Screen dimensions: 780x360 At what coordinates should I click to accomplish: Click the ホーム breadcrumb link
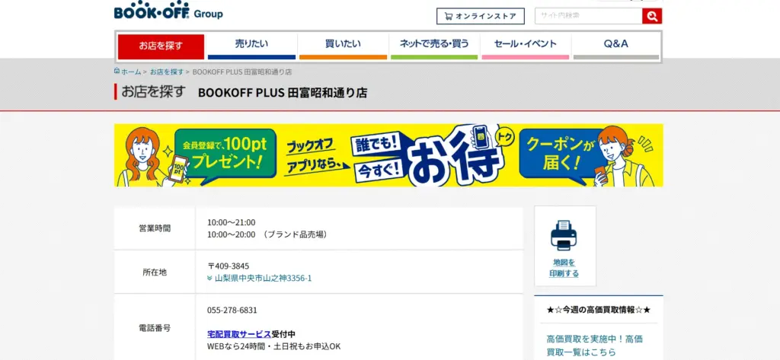click(130, 72)
